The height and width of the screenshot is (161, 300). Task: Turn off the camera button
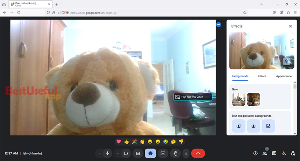(x=126, y=153)
